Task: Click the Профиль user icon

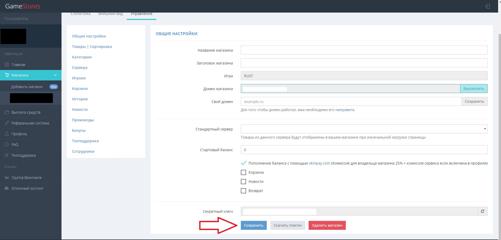Action: tap(7, 134)
